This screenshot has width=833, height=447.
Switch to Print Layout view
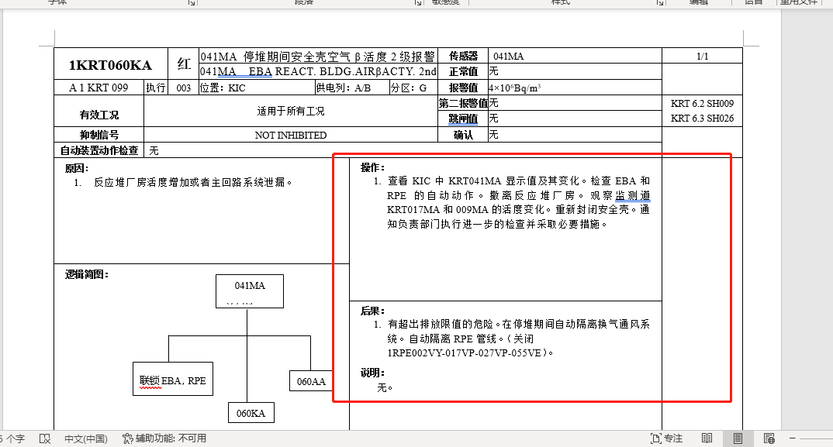pyautogui.click(x=738, y=438)
